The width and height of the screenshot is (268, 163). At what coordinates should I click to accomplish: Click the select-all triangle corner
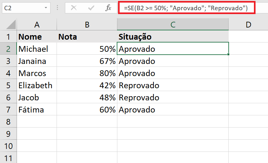(x=11, y=24)
